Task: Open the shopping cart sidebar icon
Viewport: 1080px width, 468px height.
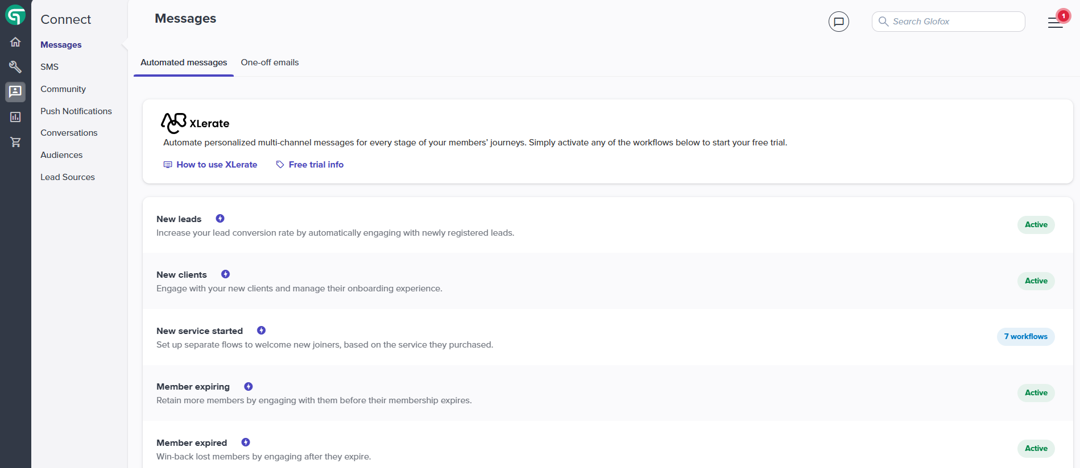Action: [15, 142]
